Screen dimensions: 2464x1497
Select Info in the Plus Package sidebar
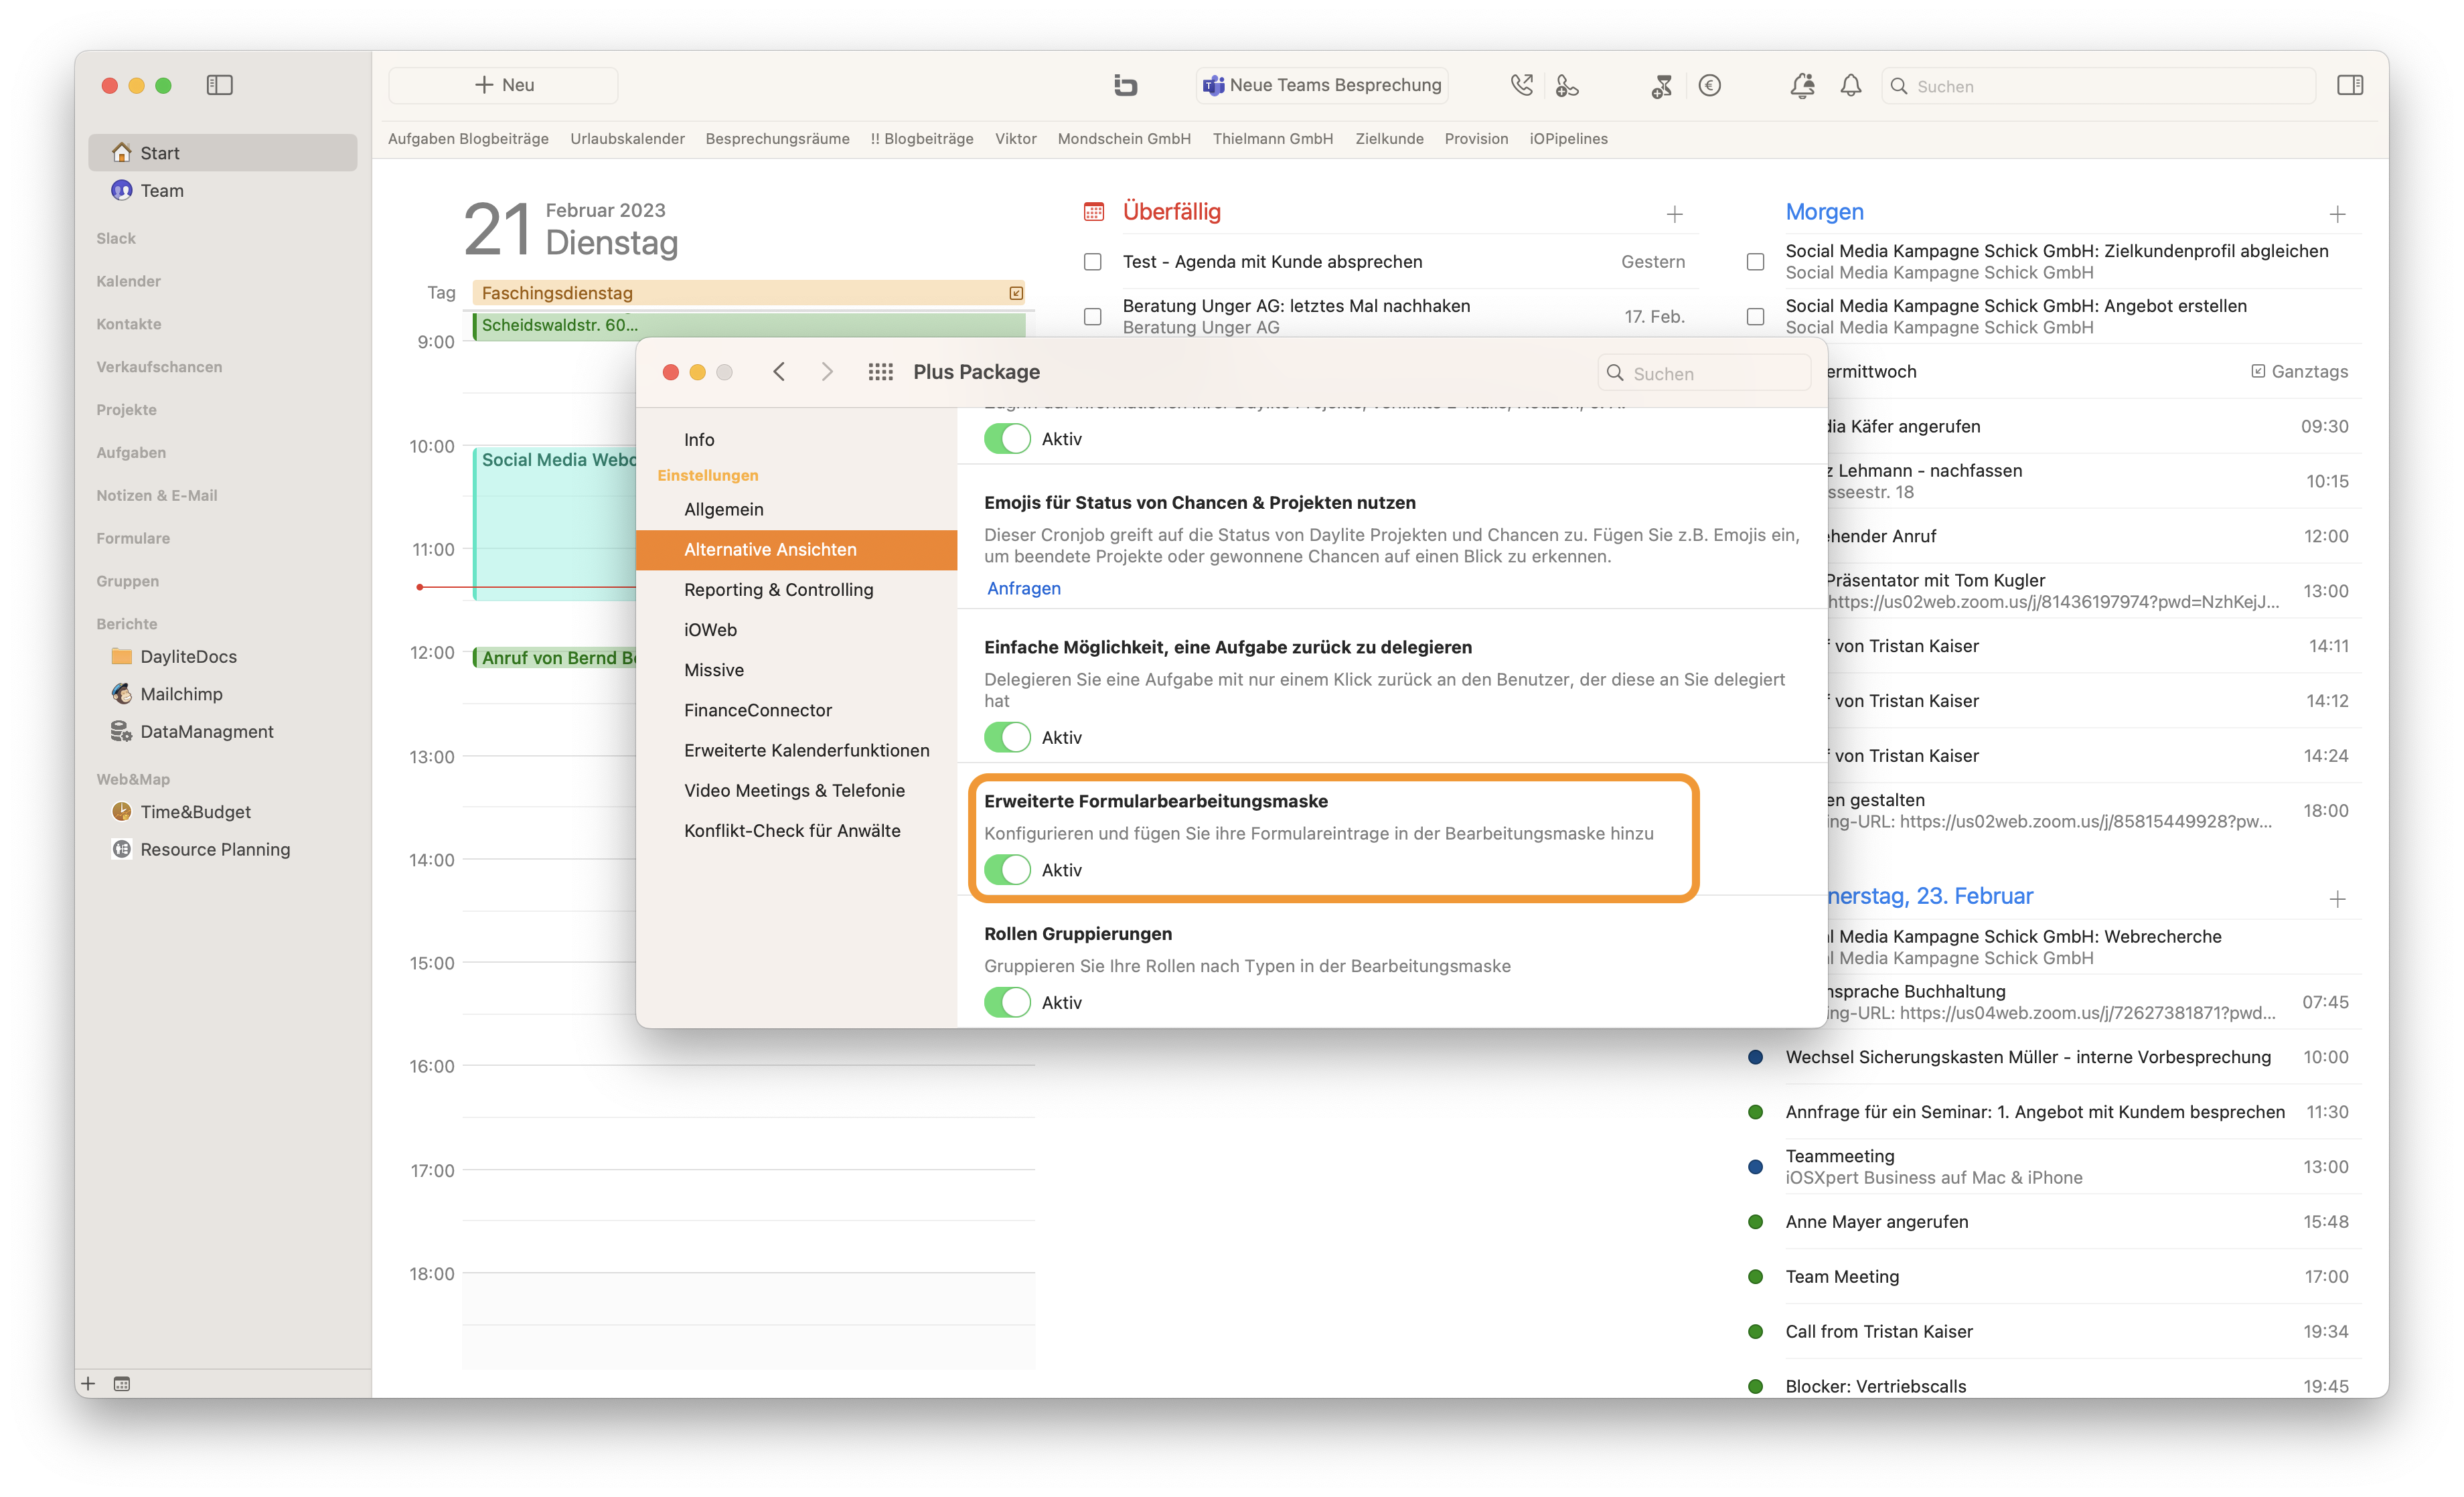coord(796,439)
